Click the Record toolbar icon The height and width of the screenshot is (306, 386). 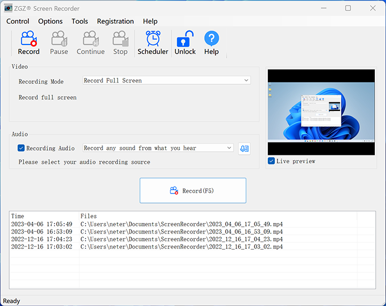click(28, 43)
